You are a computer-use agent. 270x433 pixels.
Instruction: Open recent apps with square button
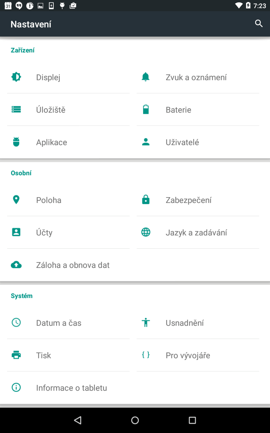tap(192, 420)
